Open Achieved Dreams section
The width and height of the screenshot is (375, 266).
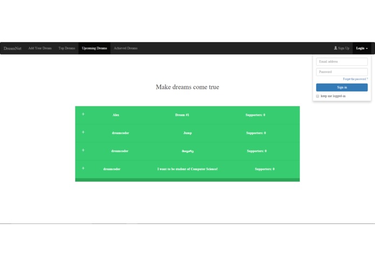coord(126,48)
